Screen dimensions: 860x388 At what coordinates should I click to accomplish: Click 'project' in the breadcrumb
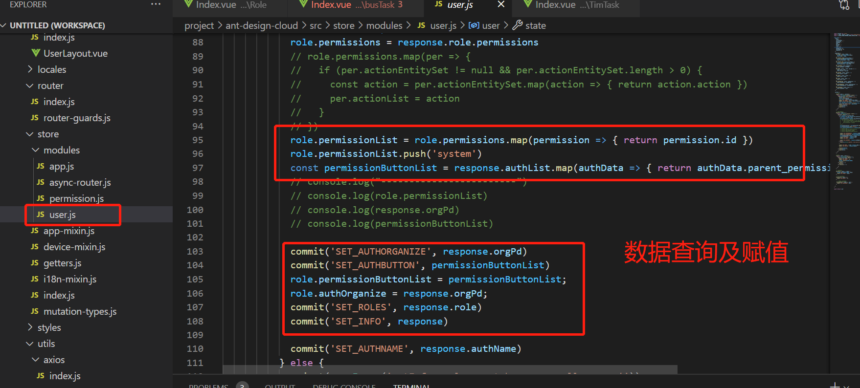pyautogui.click(x=199, y=25)
